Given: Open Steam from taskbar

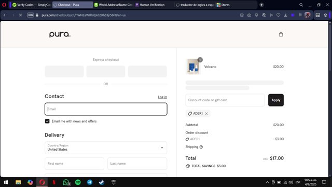Looking at the screenshot, I should click(x=102, y=182).
